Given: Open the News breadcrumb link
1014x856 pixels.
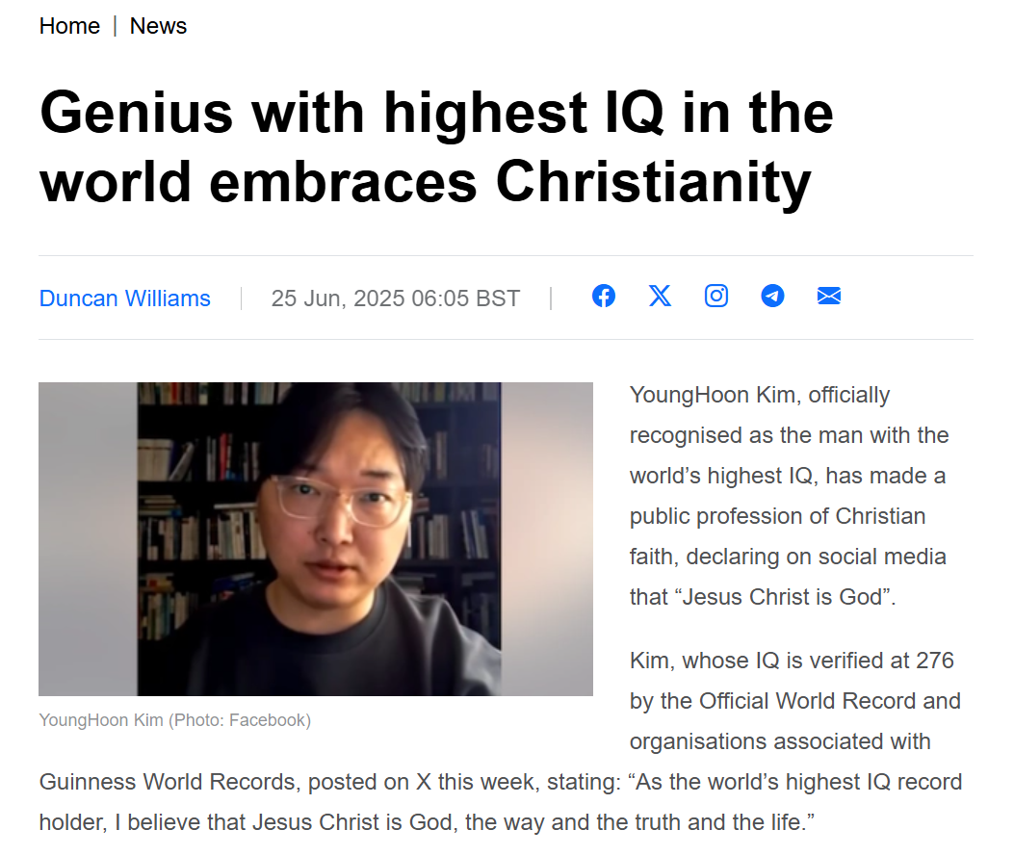Looking at the screenshot, I should [159, 26].
